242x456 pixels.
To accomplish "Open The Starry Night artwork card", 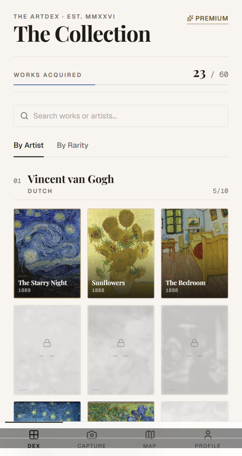I will coord(47,253).
